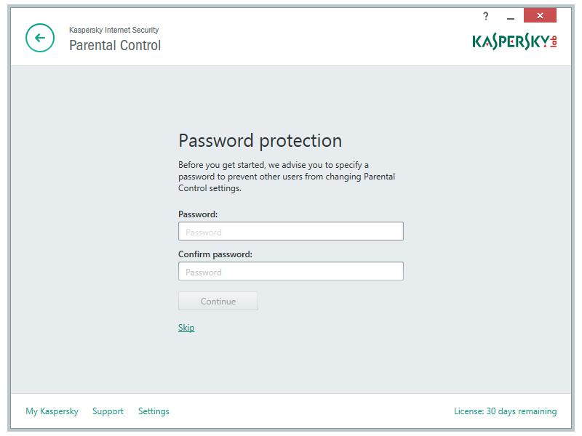Click the red vertical 'lab' logo mark
This screenshot has height=436, width=582.
(554, 41)
